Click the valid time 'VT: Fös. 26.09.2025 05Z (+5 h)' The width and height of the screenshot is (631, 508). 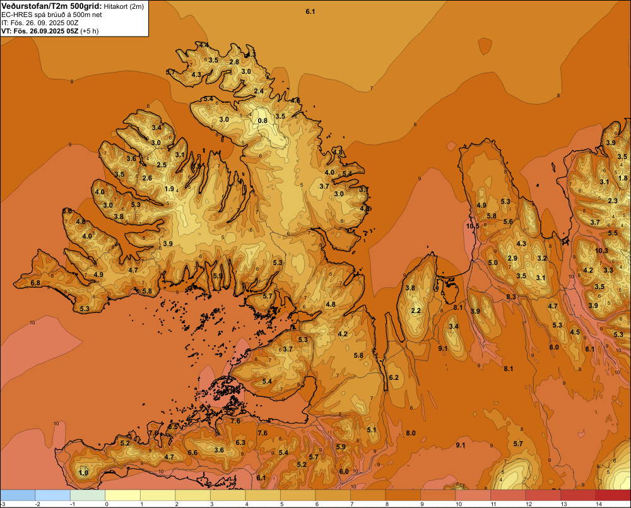[50, 31]
